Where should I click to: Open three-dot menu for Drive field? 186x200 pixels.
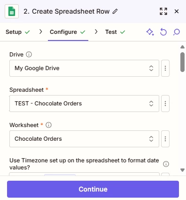[x=165, y=68]
